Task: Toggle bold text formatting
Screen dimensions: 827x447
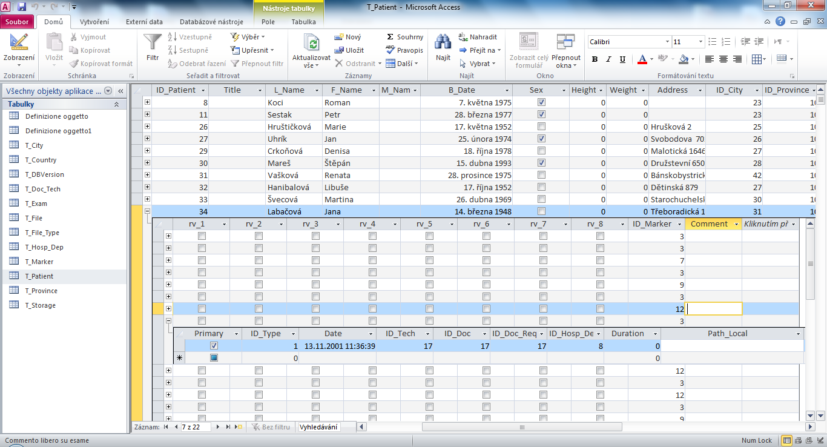Action: [595, 59]
